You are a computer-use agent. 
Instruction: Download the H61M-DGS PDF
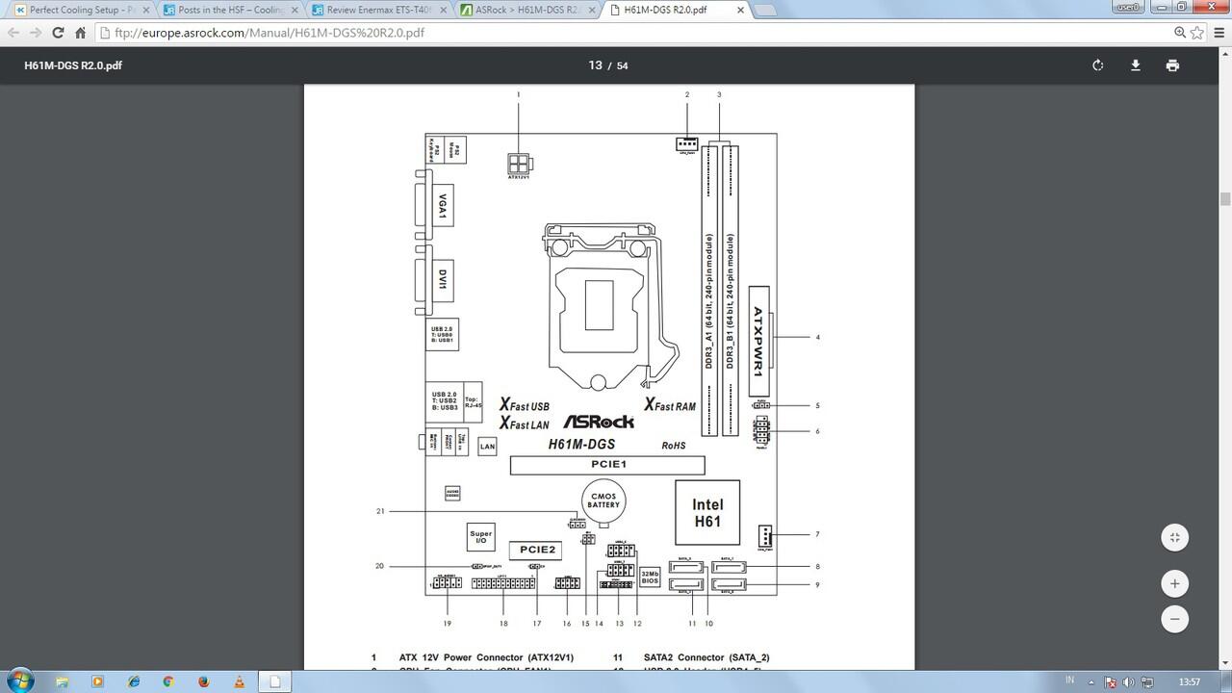pos(1136,65)
